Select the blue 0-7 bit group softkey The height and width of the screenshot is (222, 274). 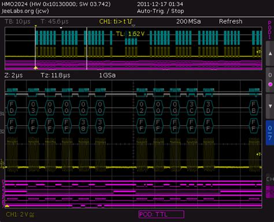tap(270, 132)
